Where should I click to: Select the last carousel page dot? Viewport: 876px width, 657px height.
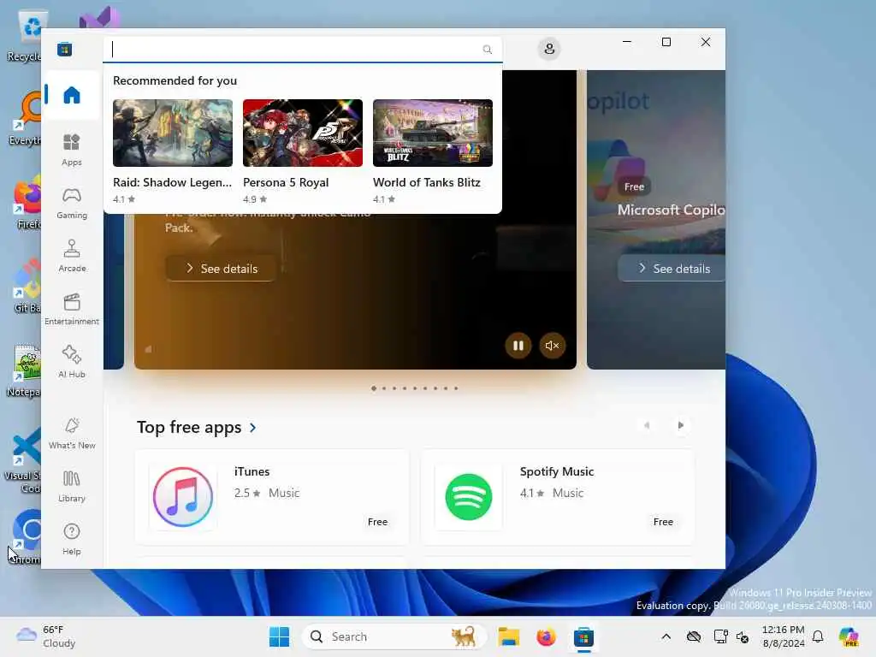pyautogui.click(x=456, y=388)
